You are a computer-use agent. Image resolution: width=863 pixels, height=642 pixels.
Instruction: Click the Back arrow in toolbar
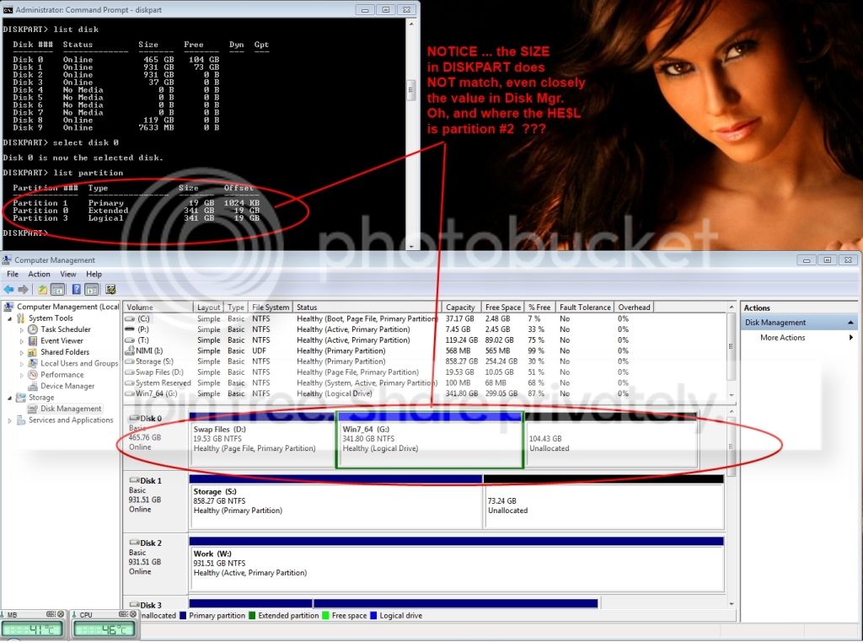click(x=8, y=289)
